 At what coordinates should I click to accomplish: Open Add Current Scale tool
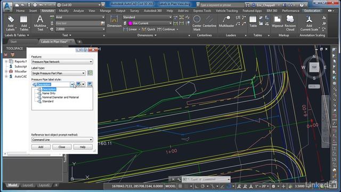[x=309, y=23]
